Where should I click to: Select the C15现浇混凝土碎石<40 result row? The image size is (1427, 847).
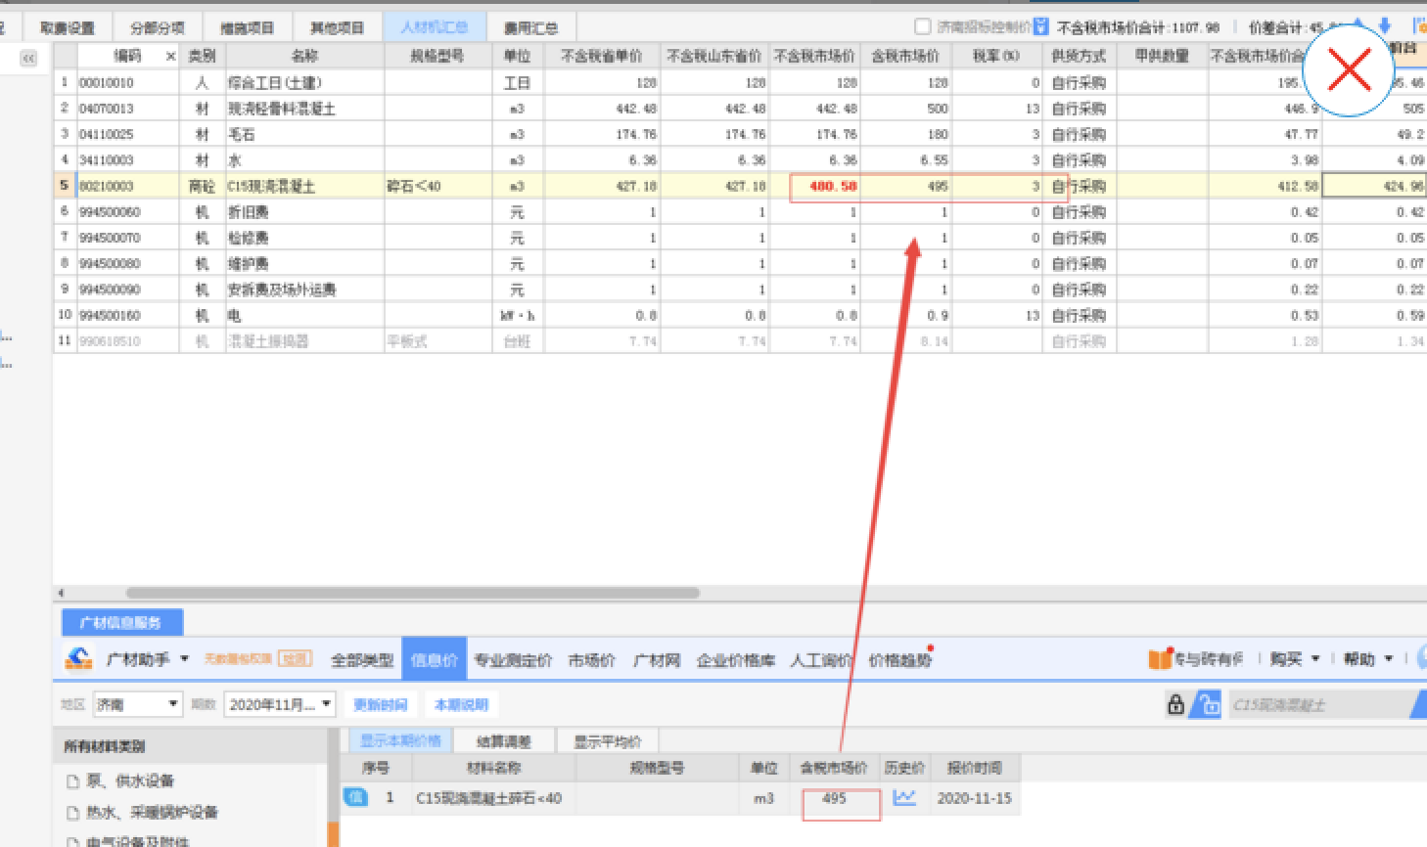click(680, 798)
